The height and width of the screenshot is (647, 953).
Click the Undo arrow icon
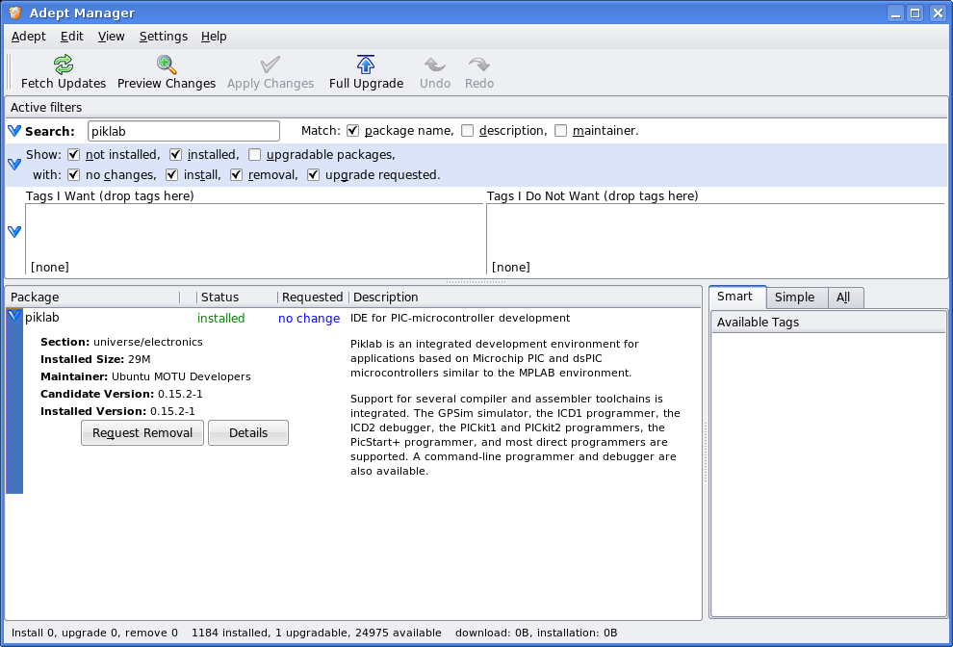pos(435,65)
